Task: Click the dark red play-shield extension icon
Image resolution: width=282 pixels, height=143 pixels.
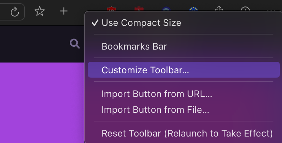Action: (139, 9)
